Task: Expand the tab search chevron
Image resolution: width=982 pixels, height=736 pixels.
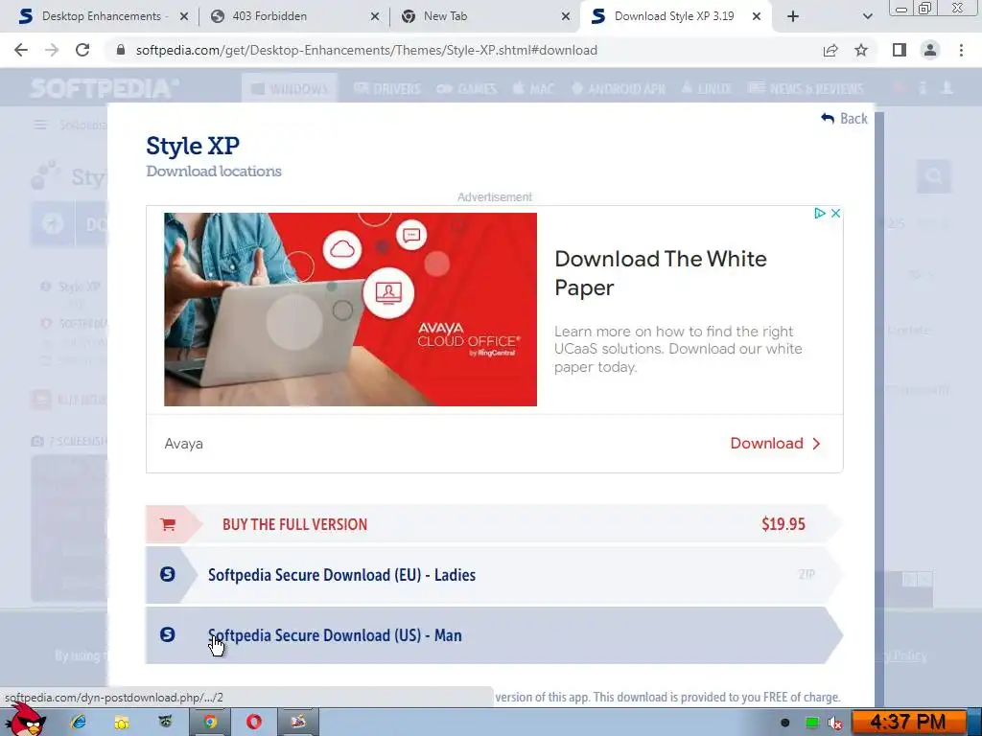Action: 867,16
